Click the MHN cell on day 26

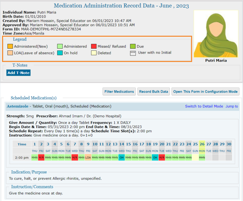pos(202,157)
